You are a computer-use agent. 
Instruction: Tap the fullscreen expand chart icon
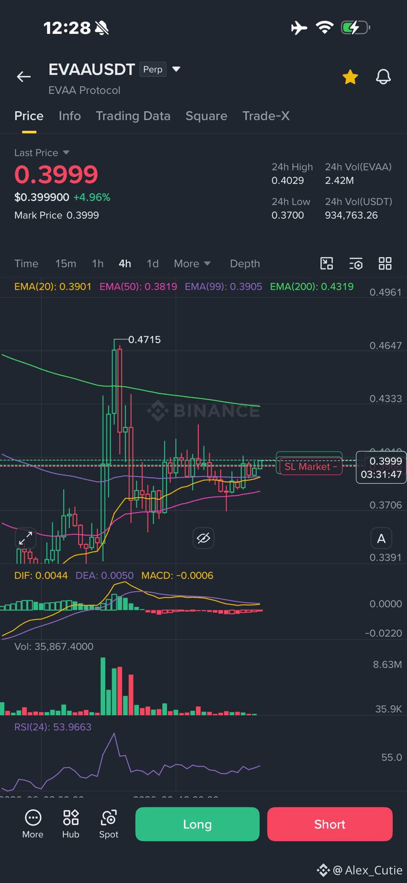pyautogui.click(x=26, y=538)
